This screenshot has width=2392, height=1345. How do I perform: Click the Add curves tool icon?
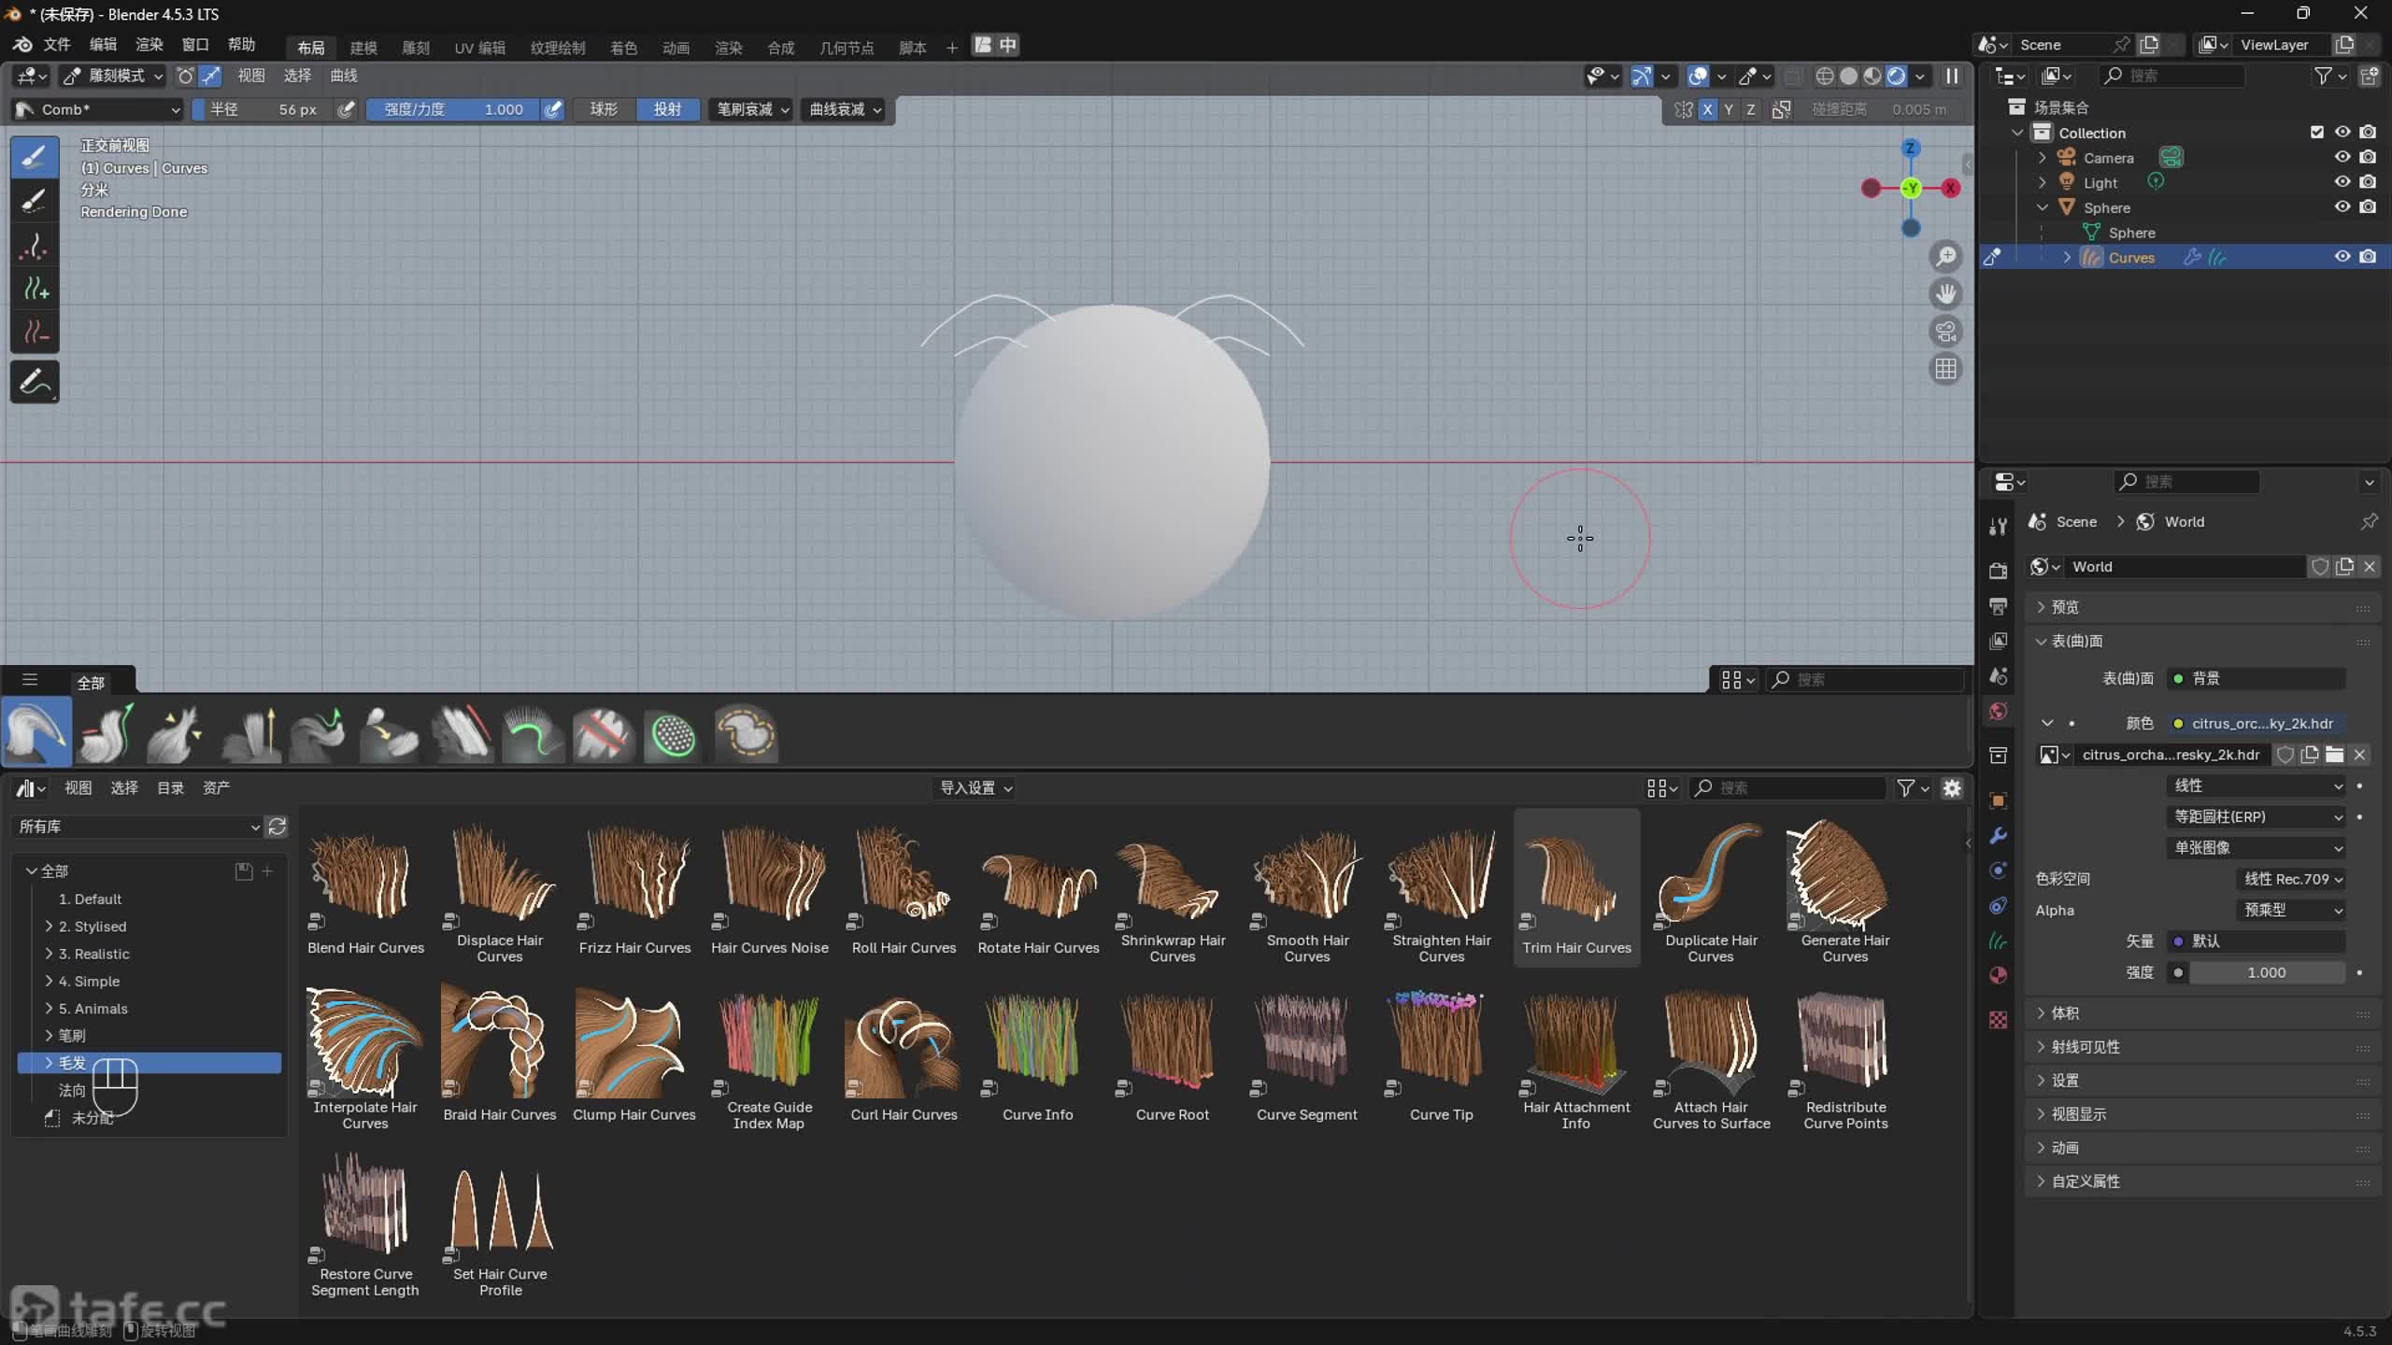(35, 290)
